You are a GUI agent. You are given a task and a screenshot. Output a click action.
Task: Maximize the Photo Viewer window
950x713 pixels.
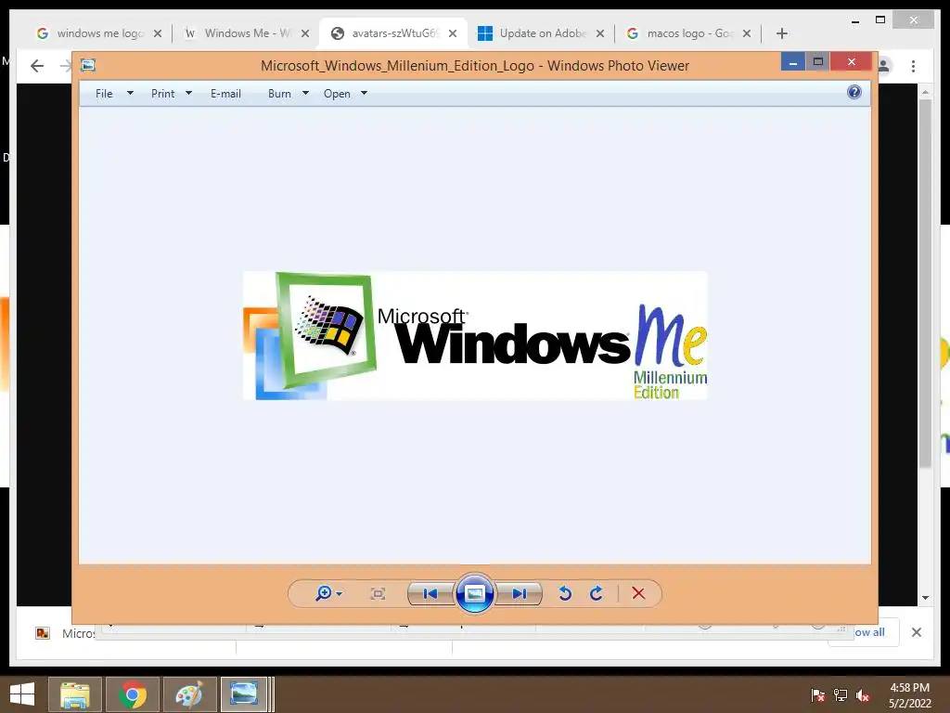(x=818, y=61)
